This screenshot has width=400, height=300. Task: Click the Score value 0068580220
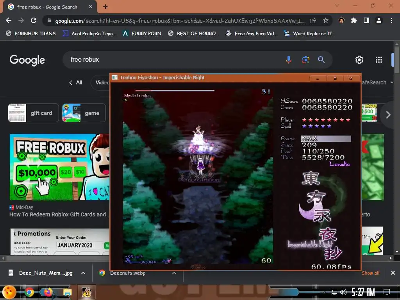pyautogui.click(x=327, y=107)
